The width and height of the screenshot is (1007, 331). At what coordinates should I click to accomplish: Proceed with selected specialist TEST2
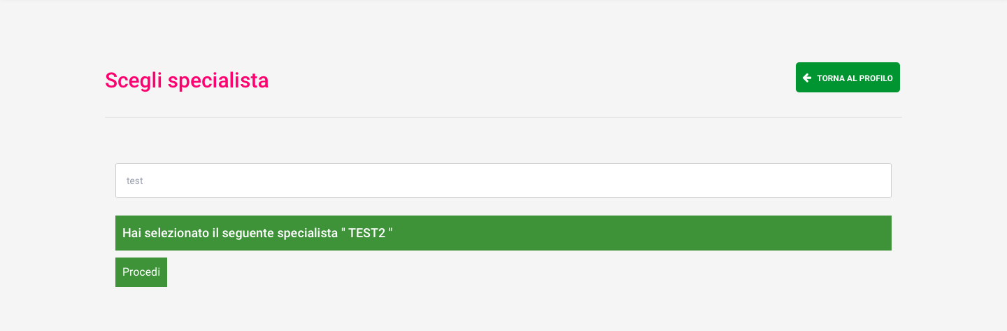(141, 272)
